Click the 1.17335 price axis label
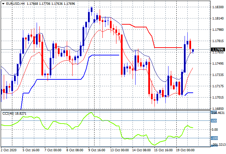 [x=218, y=75]
